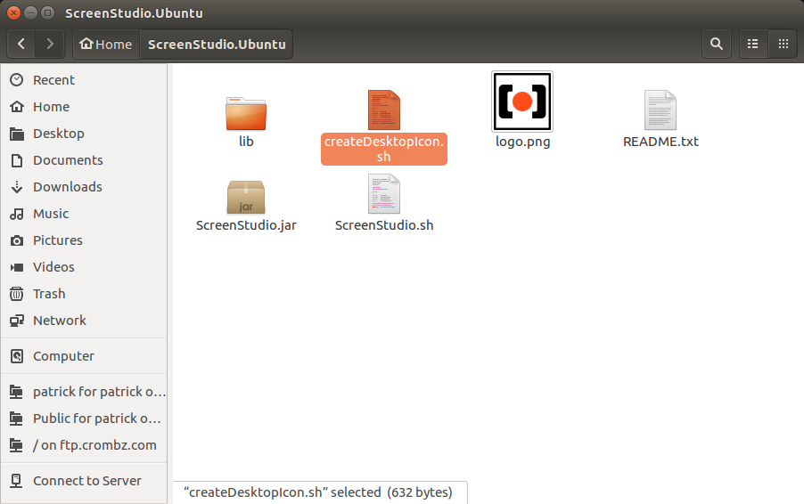804x504 pixels.
Task: Click the Downloads arrow icon in sidebar
Action: (17, 187)
